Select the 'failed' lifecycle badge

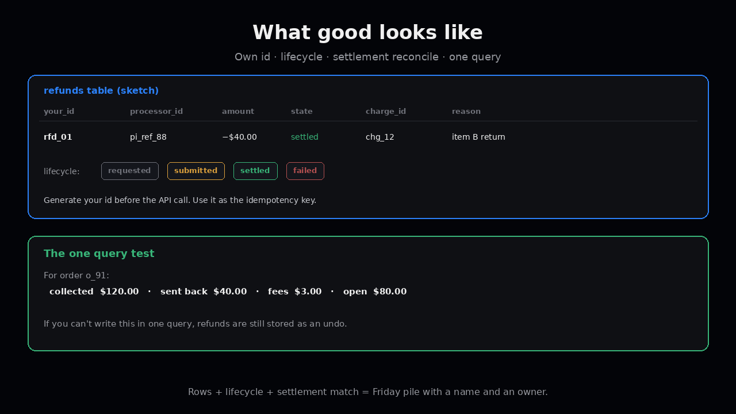(305, 171)
